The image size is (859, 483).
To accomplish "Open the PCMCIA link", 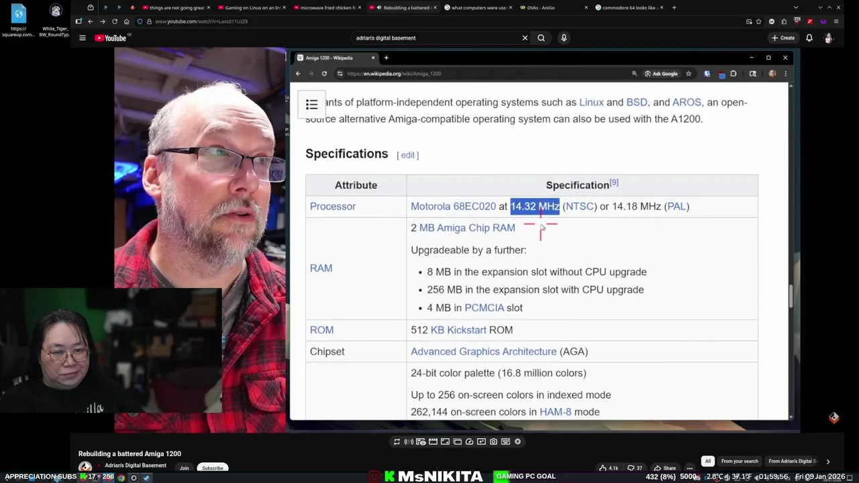I will [x=484, y=308].
